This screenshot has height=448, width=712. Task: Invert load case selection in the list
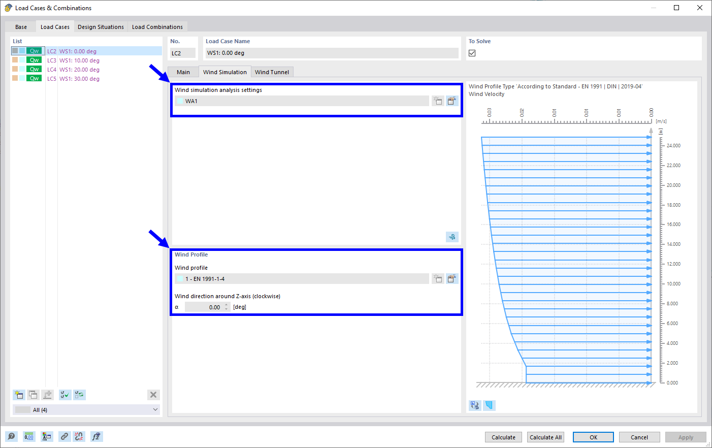coord(79,395)
